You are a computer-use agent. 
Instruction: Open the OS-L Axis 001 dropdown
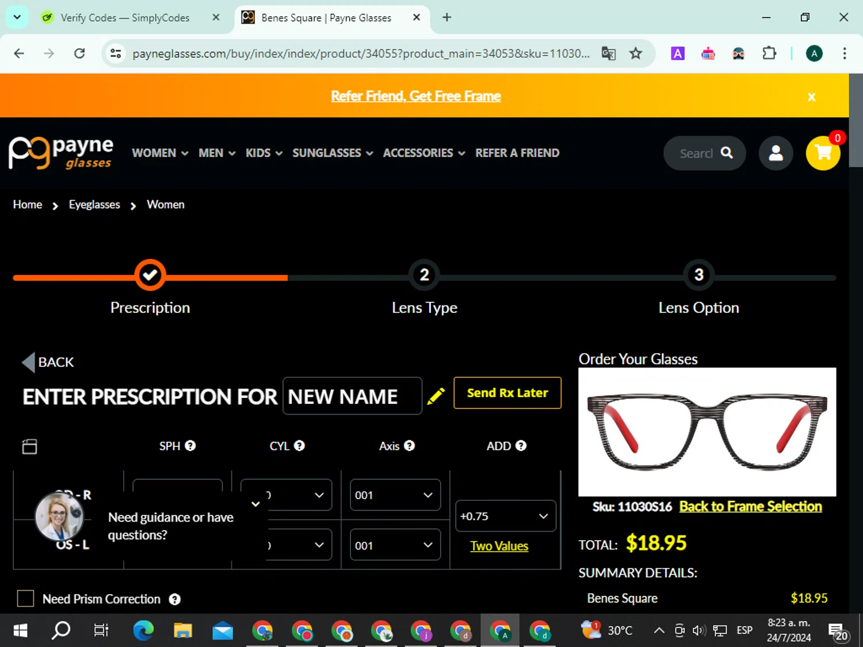(x=395, y=545)
